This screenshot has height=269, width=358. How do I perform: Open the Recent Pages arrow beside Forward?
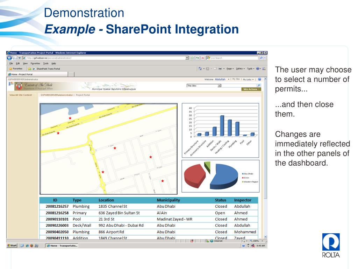(x=20, y=58)
